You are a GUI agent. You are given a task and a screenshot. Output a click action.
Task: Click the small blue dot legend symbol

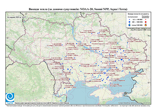[130, 20]
